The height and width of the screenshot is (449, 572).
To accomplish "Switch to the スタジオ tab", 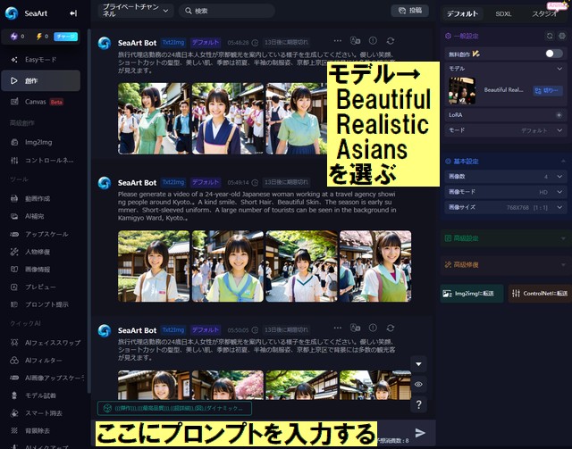I will point(544,14).
